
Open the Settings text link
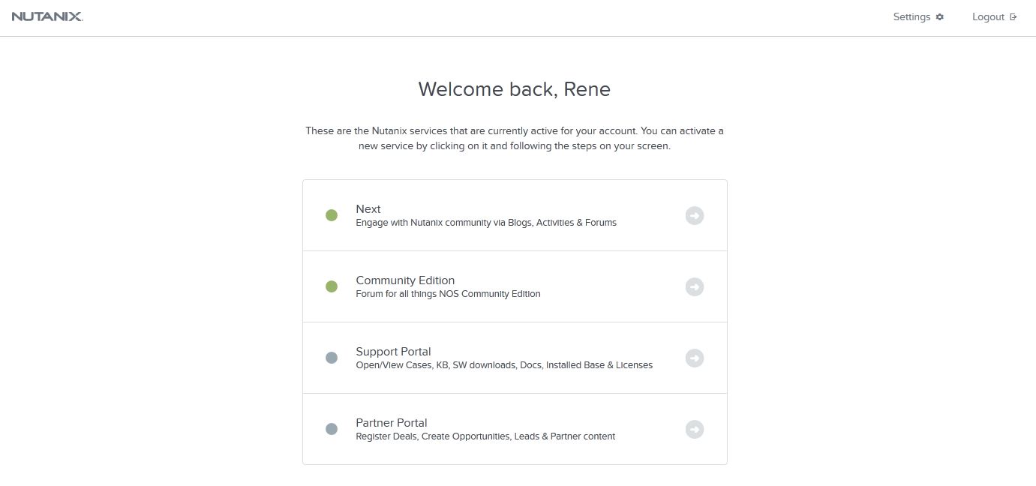911,17
